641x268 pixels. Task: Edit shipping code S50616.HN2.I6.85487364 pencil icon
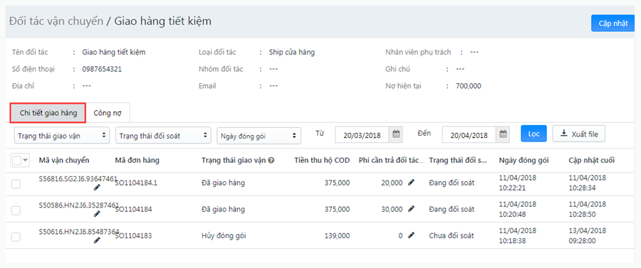point(97,240)
